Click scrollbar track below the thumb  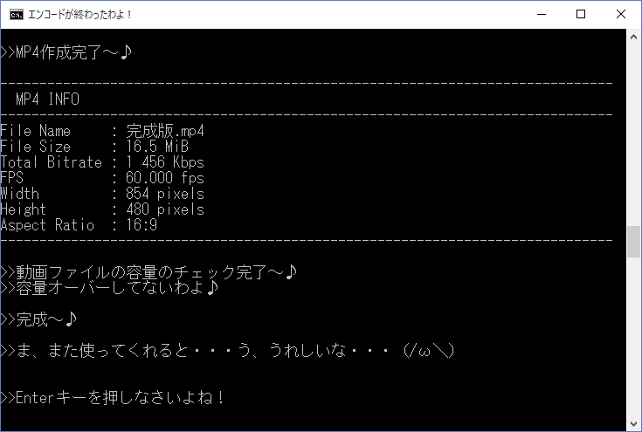click(633, 337)
